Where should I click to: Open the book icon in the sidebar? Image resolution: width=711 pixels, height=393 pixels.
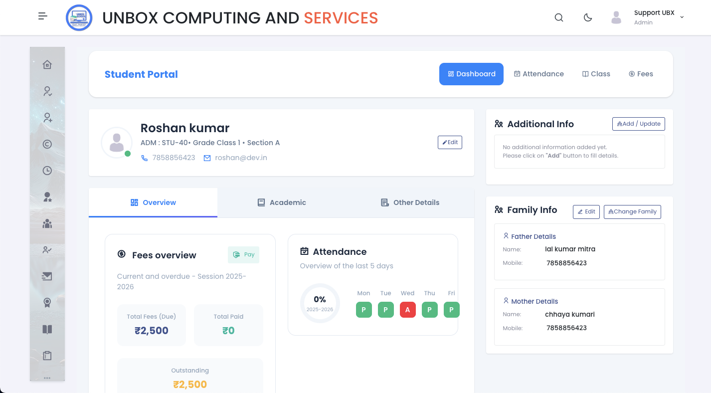(x=47, y=329)
